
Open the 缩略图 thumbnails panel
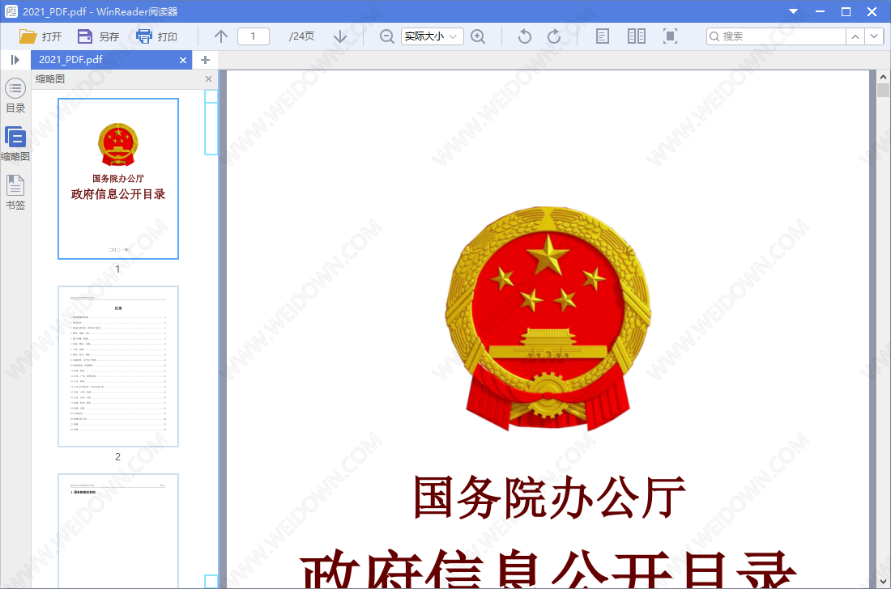coord(15,144)
